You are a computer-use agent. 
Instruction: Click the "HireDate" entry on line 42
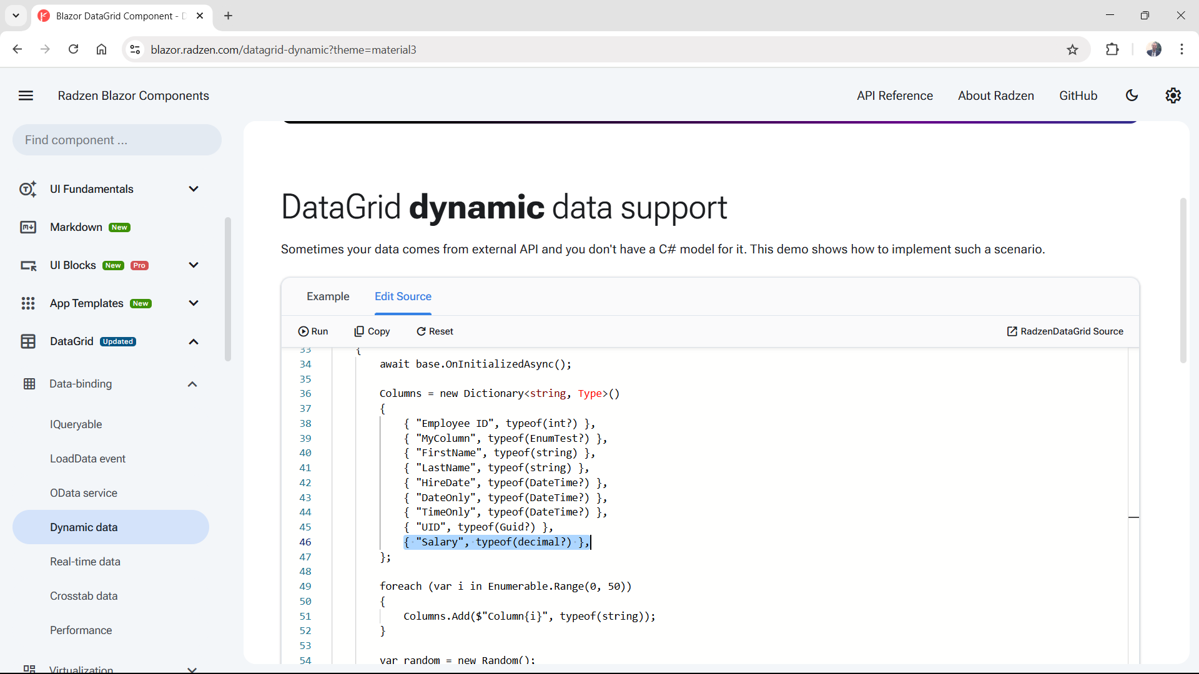tap(505, 482)
